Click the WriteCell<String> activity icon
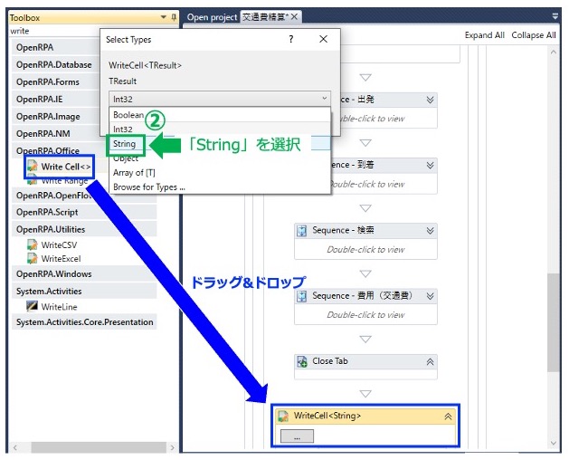 [x=283, y=416]
